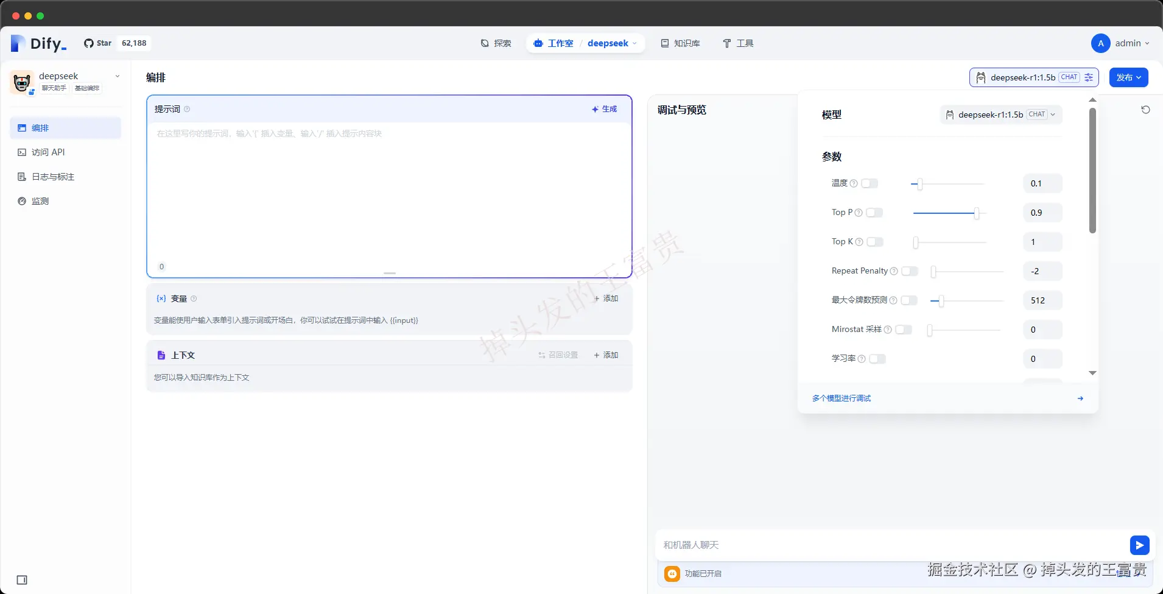Go to the 工作室 tab
Viewport: 1163px width, 594px height.
553,43
